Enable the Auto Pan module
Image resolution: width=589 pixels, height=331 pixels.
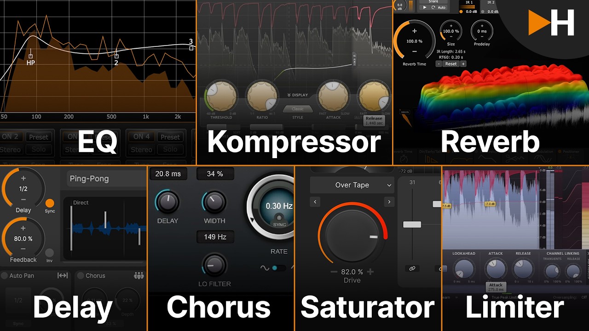pyautogui.click(x=5, y=276)
